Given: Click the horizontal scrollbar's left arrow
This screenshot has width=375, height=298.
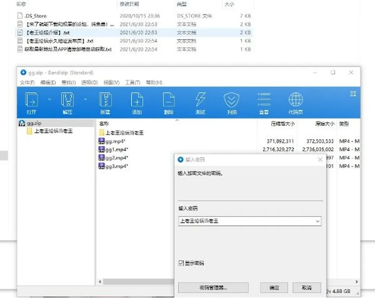Looking at the screenshot, I should [x=100, y=282].
